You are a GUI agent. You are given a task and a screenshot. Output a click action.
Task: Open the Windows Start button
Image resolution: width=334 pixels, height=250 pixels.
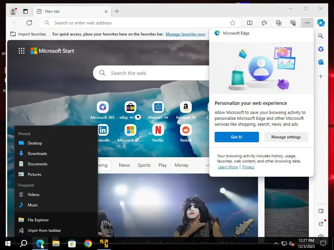tap(8, 243)
